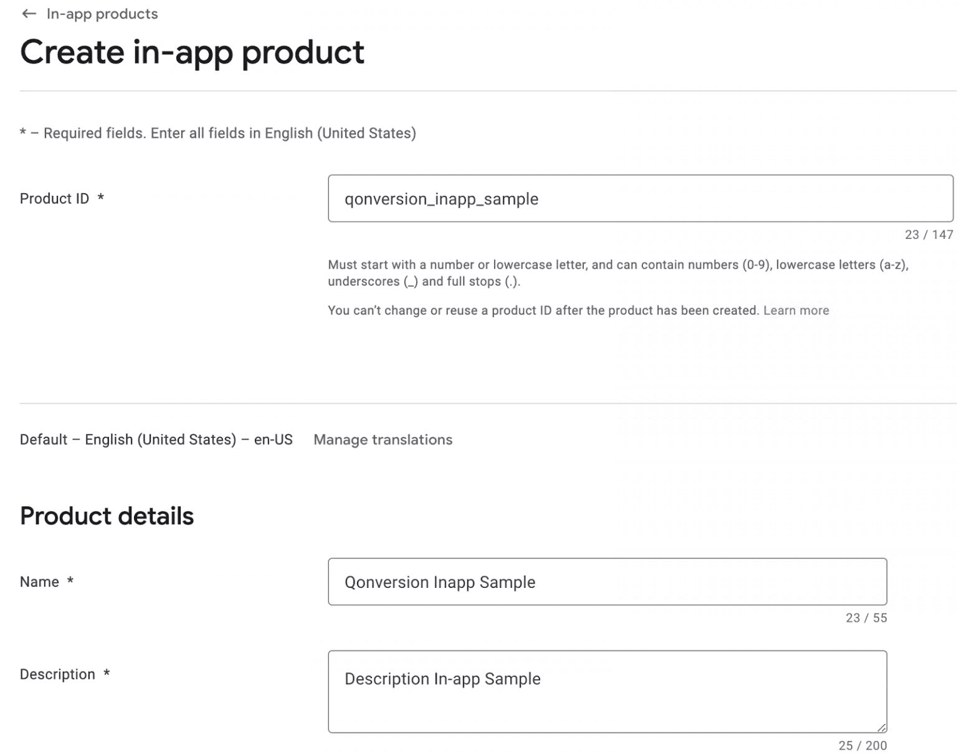This screenshot has width=957, height=753.
Task: Click the Qonversion Inapp Sample name text
Action: coord(439,582)
